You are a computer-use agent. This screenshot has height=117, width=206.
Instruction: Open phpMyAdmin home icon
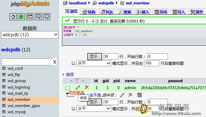click(13, 17)
